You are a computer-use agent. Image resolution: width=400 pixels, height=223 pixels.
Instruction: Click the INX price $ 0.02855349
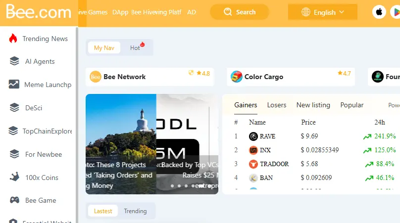point(320,150)
